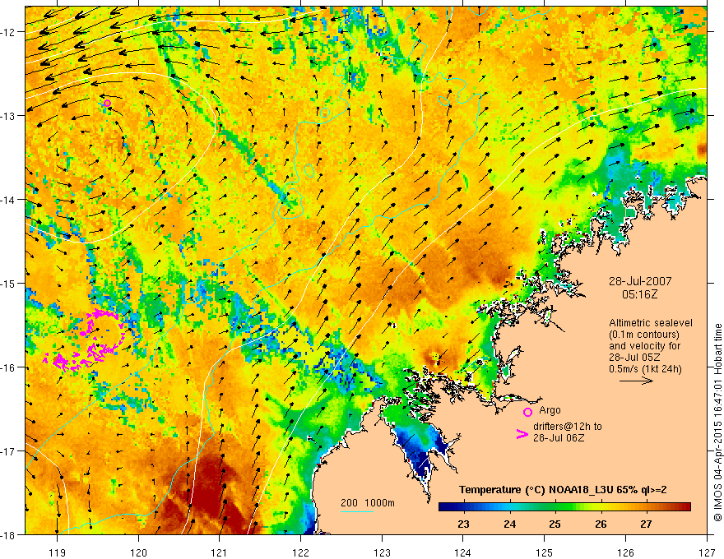
Task: Click the latitude label -15
Action: (9, 283)
